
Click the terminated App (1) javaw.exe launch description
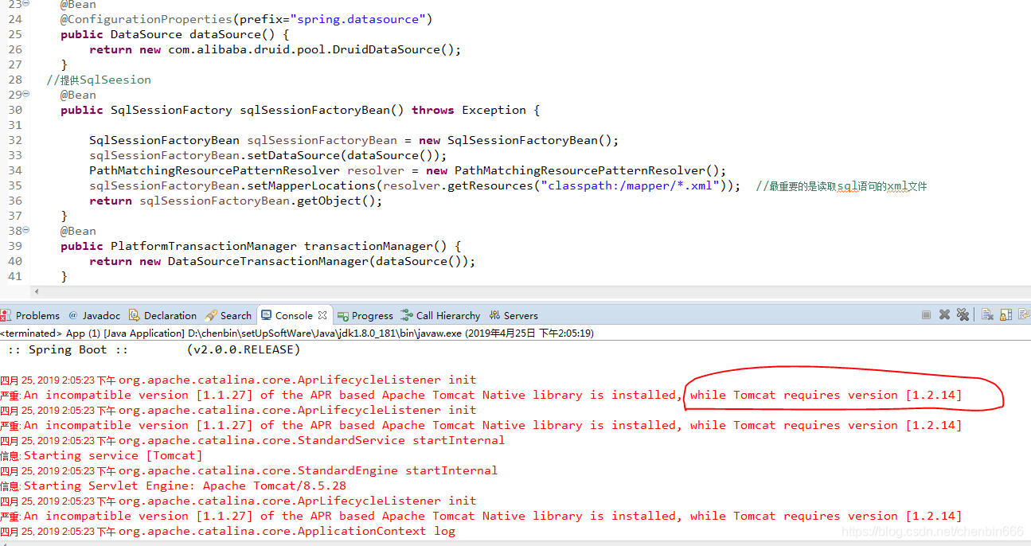click(x=297, y=333)
